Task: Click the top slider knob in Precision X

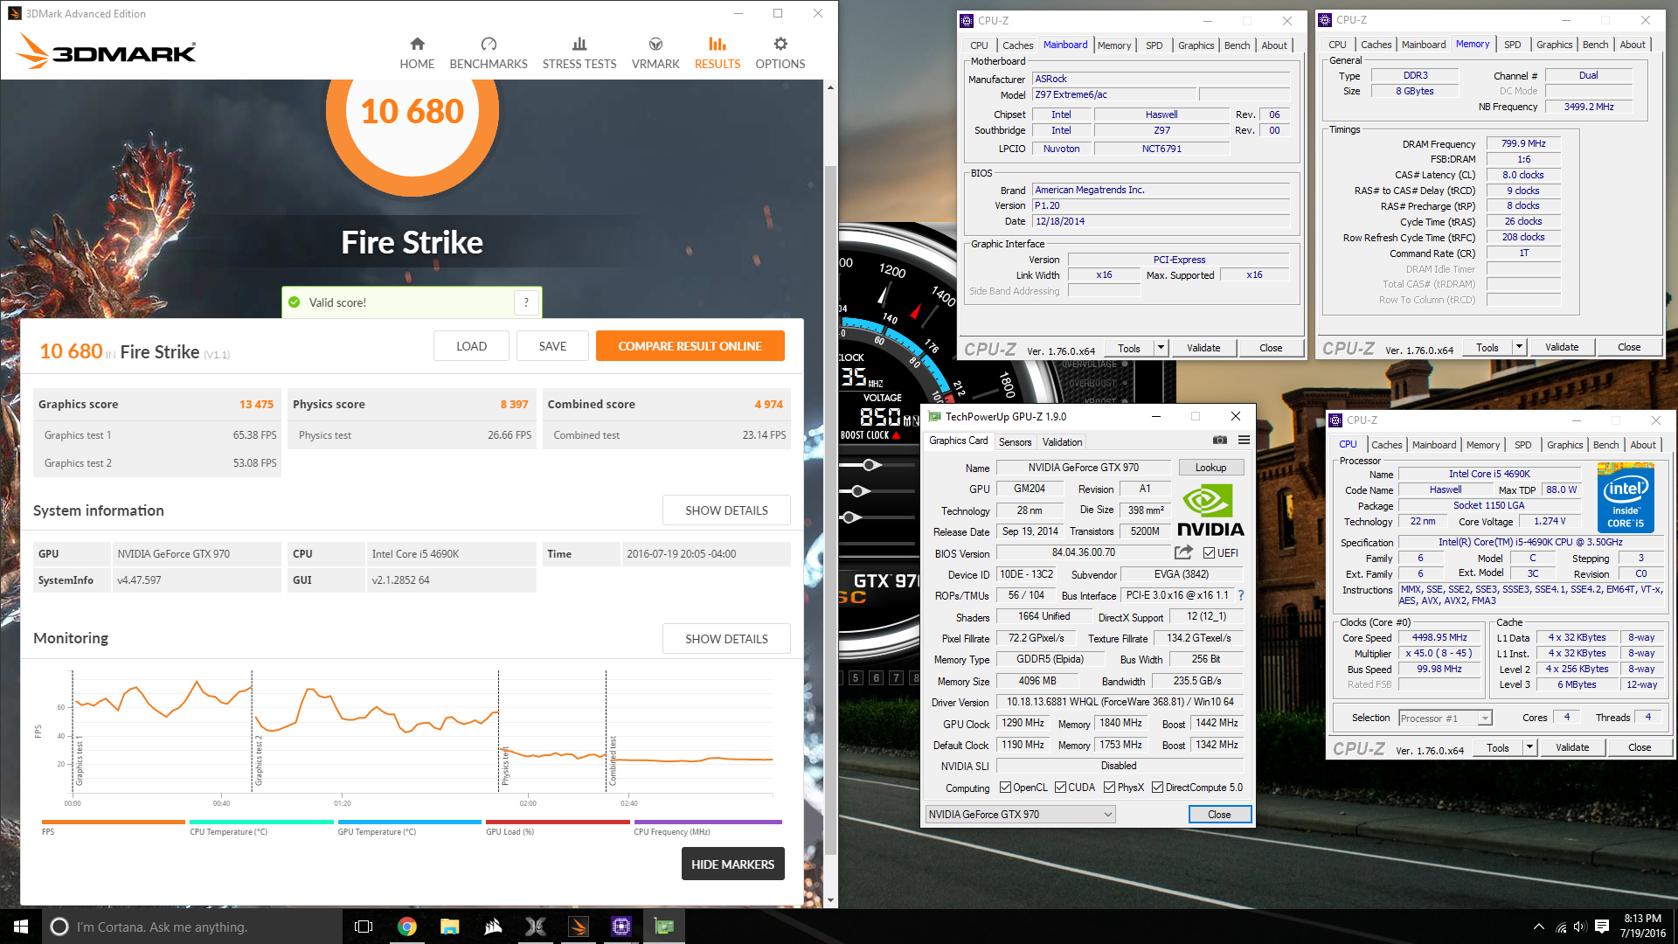Action: pyautogui.click(x=870, y=465)
